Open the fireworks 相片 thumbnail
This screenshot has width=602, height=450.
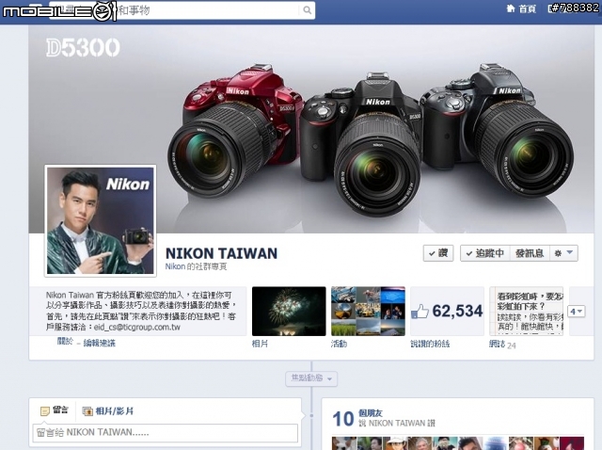click(x=289, y=312)
